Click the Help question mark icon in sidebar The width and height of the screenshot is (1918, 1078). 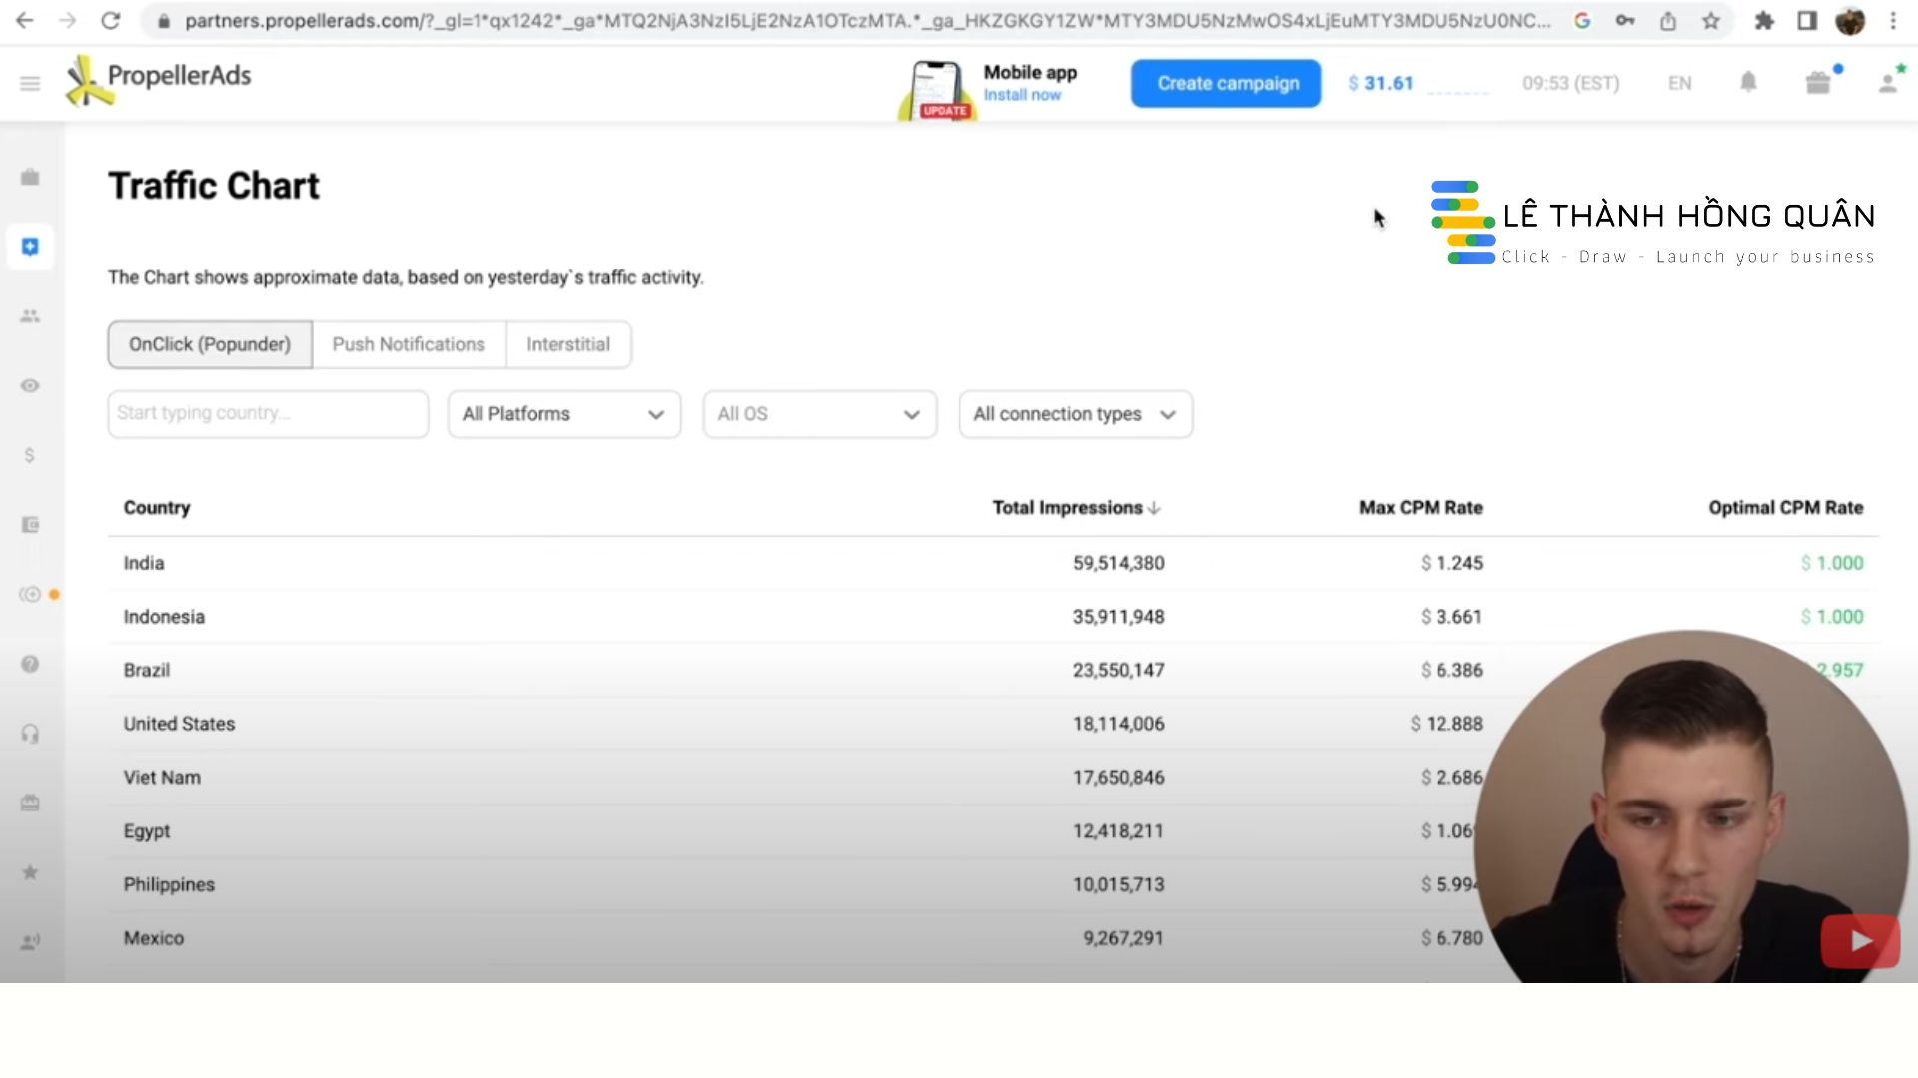(x=30, y=663)
